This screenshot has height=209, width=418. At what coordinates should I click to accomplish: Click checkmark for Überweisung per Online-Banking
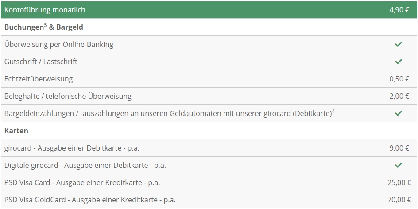399,44
